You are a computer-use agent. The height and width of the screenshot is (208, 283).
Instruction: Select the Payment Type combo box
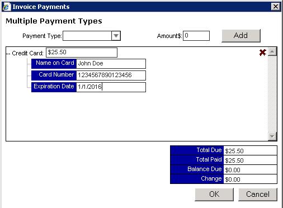[x=92, y=36]
